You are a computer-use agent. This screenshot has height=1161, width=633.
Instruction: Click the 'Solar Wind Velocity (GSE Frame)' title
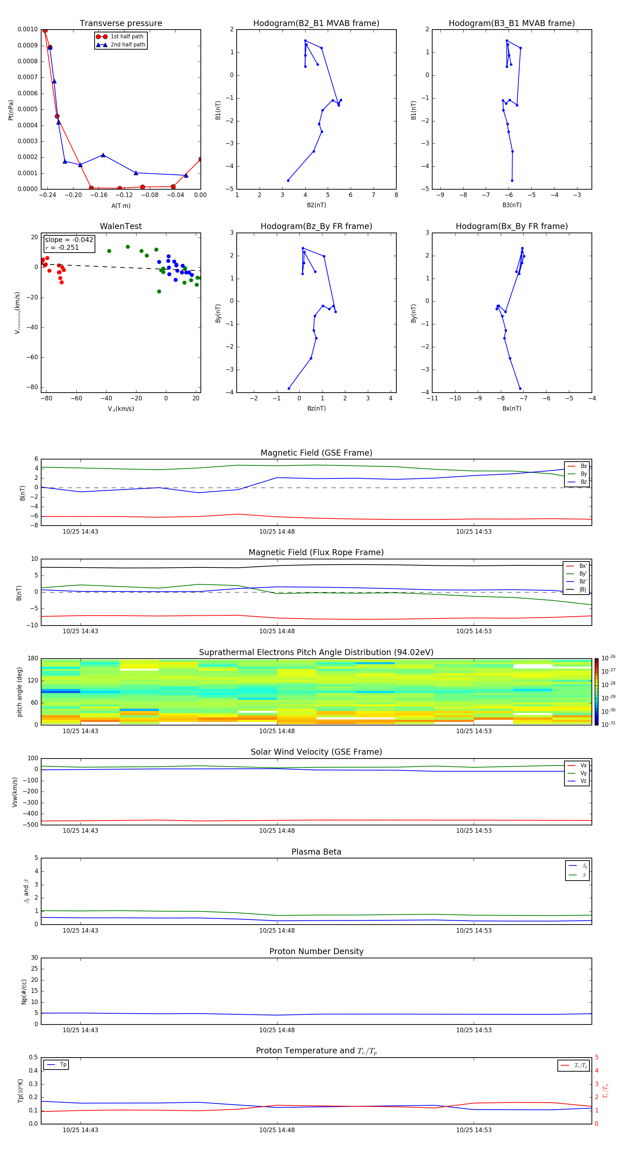click(316, 752)
